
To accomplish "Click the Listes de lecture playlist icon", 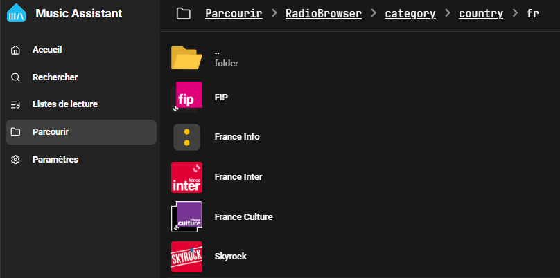I will (x=16, y=104).
